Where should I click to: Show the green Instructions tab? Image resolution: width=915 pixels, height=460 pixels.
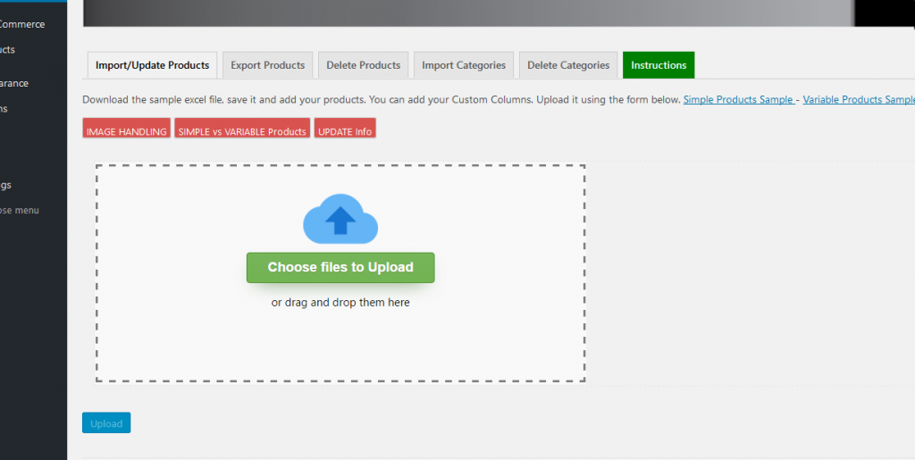pos(658,65)
